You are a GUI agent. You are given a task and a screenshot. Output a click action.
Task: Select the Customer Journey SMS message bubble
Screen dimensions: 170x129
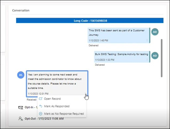click(119, 35)
